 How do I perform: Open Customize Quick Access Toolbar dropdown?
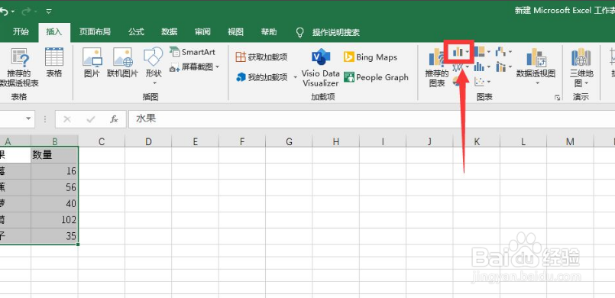click(49, 11)
